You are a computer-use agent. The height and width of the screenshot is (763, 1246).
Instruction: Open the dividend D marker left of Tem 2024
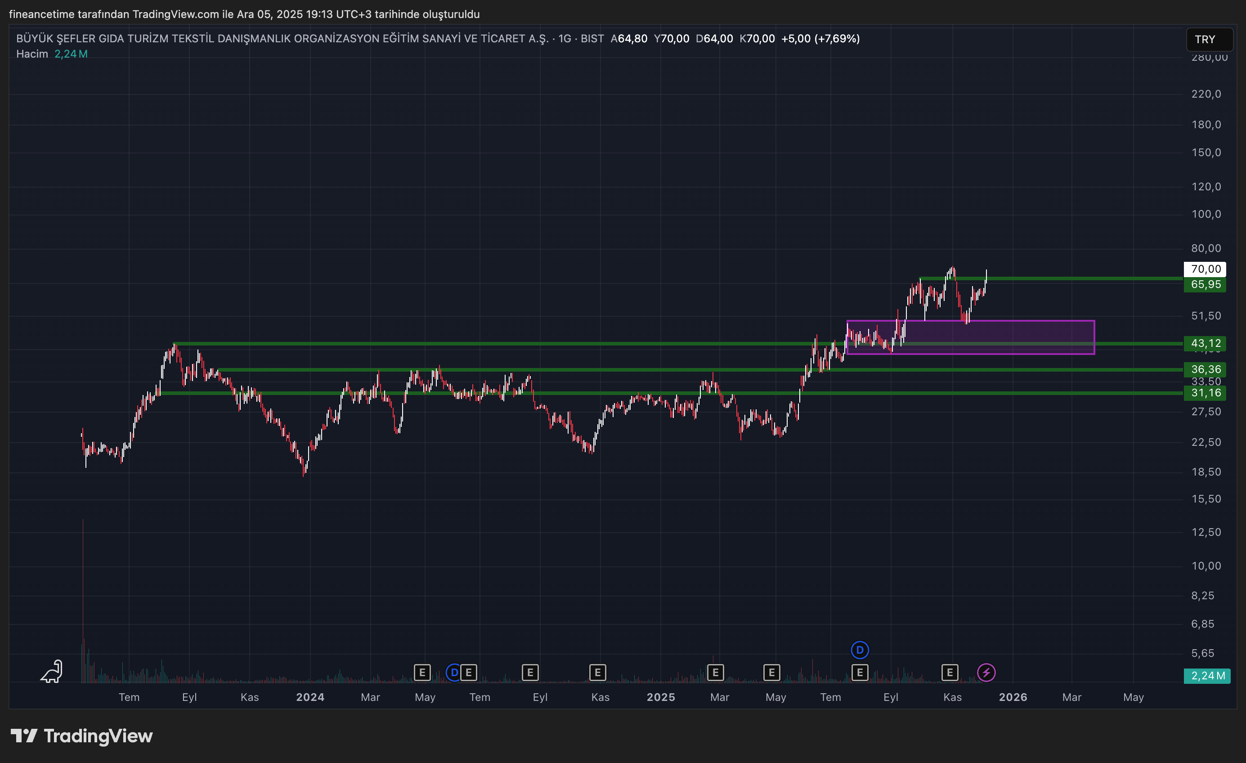click(453, 673)
